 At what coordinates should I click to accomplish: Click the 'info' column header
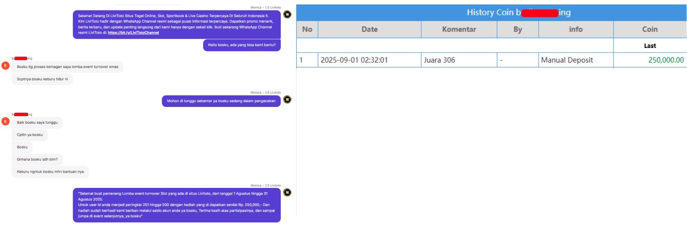576,29
